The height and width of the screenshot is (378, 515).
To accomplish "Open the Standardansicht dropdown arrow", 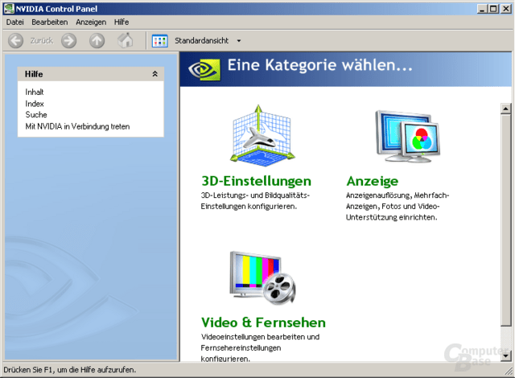I will [x=239, y=41].
